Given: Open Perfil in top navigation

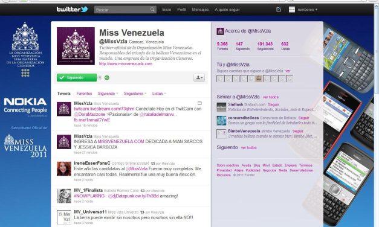Looking at the screenshot, I should click(x=181, y=10).
